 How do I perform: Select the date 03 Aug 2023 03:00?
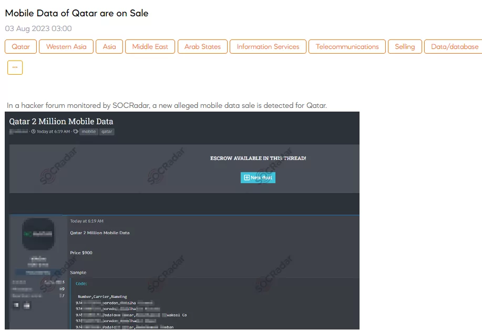point(38,28)
